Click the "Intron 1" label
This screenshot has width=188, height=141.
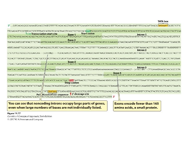point(142,34)
